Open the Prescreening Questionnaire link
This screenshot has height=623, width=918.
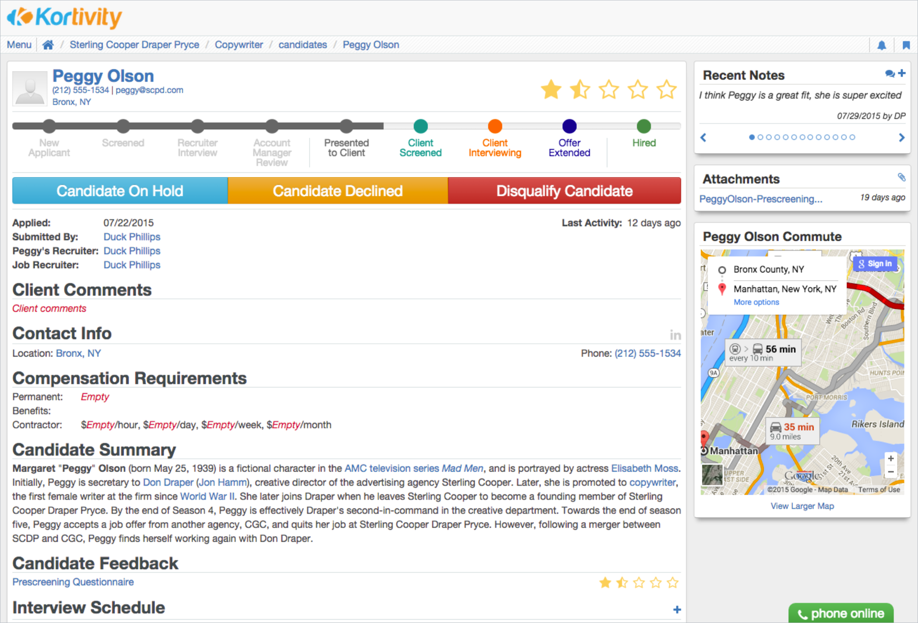click(x=73, y=582)
